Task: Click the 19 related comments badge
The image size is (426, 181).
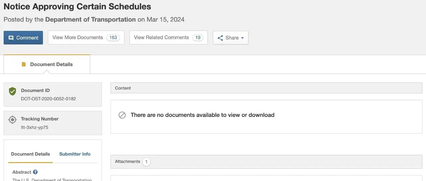Action: [x=198, y=38]
